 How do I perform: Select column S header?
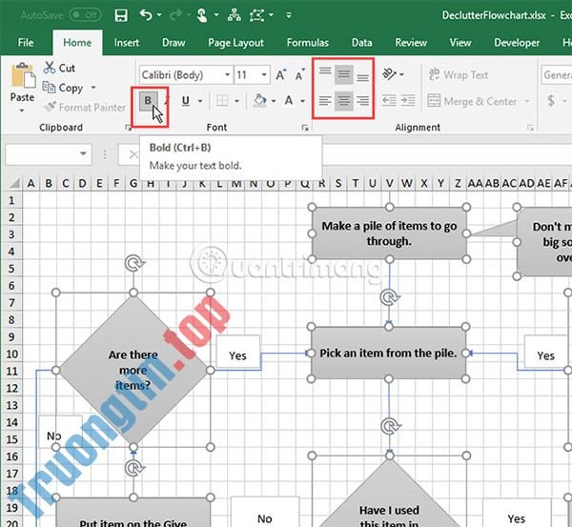coord(338,183)
